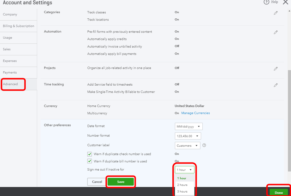Open the Number format dropdown

point(188,136)
